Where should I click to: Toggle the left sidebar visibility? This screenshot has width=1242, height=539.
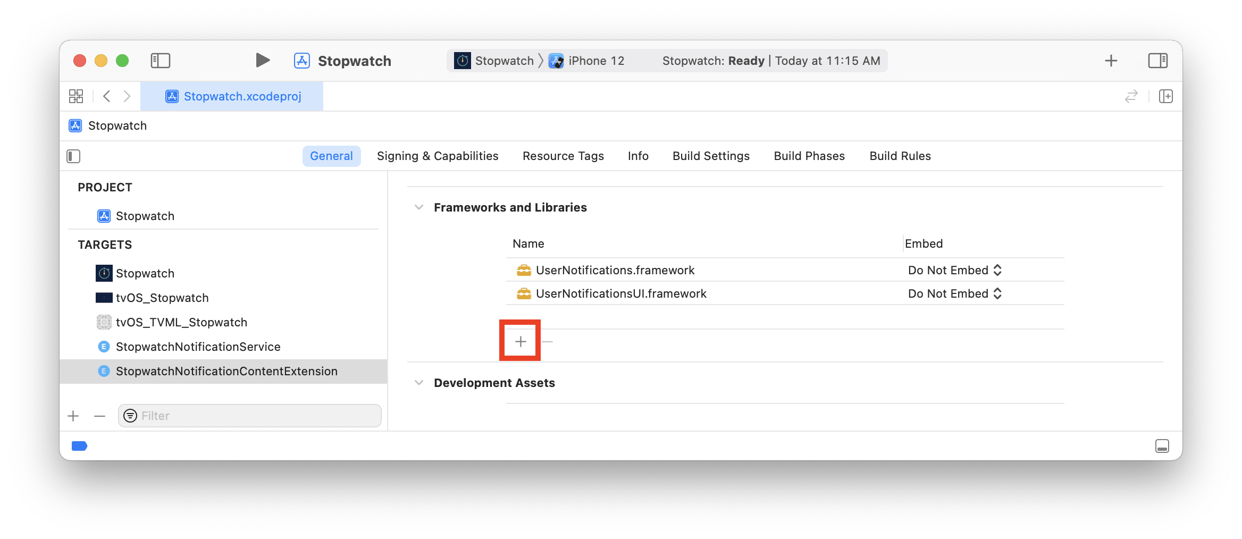pos(161,61)
